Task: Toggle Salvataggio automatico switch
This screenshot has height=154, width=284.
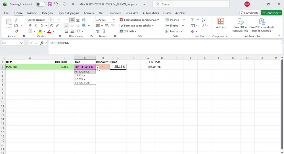Action: coord(40,4)
